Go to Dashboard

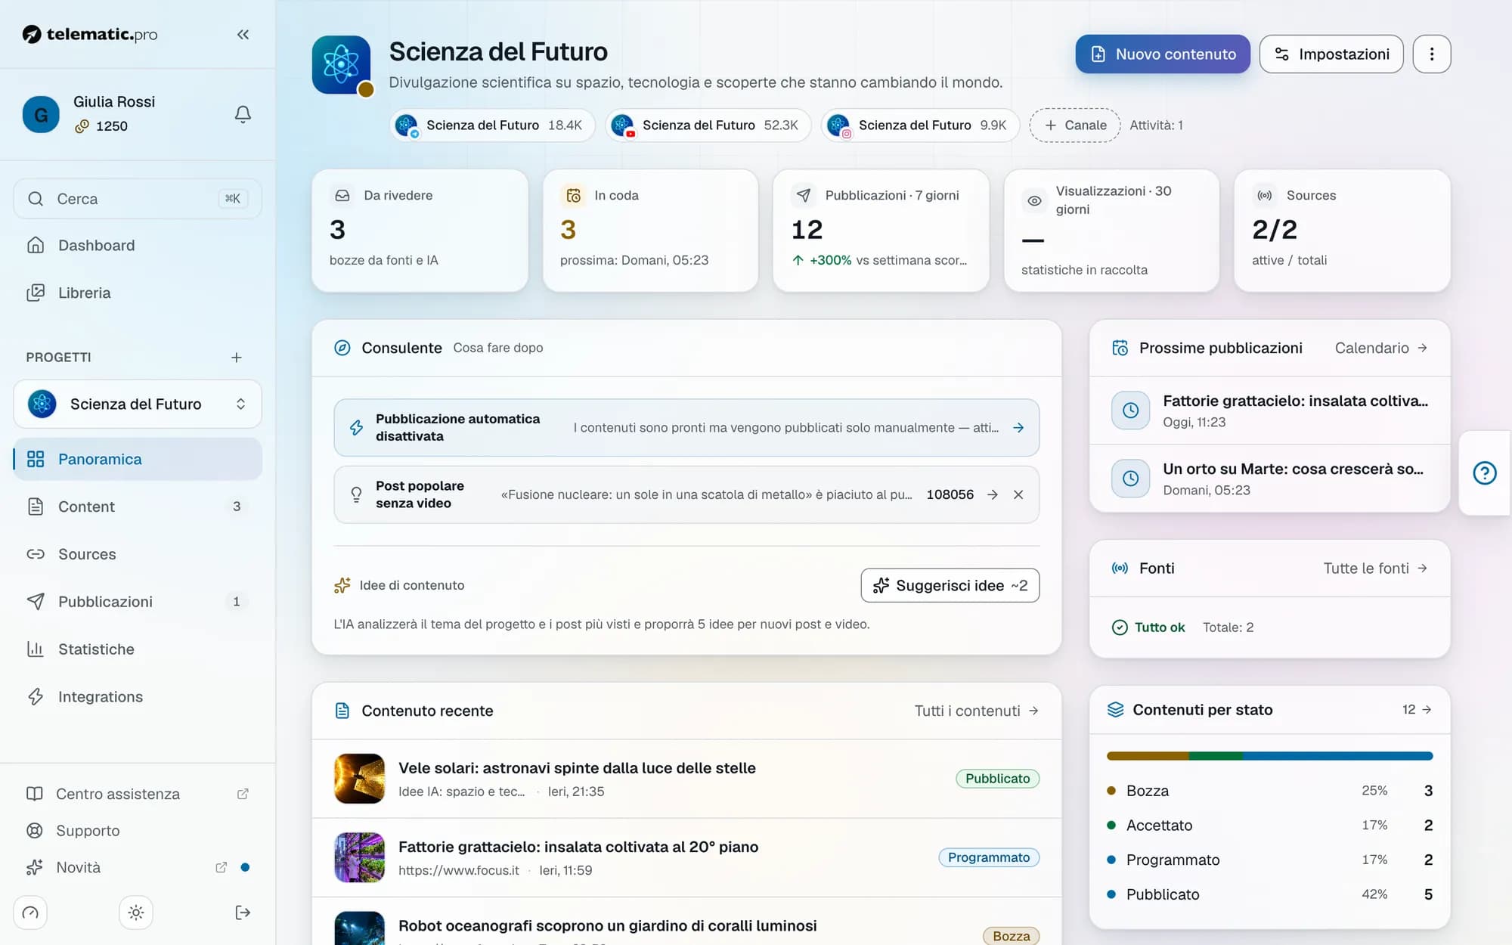point(138,246)
